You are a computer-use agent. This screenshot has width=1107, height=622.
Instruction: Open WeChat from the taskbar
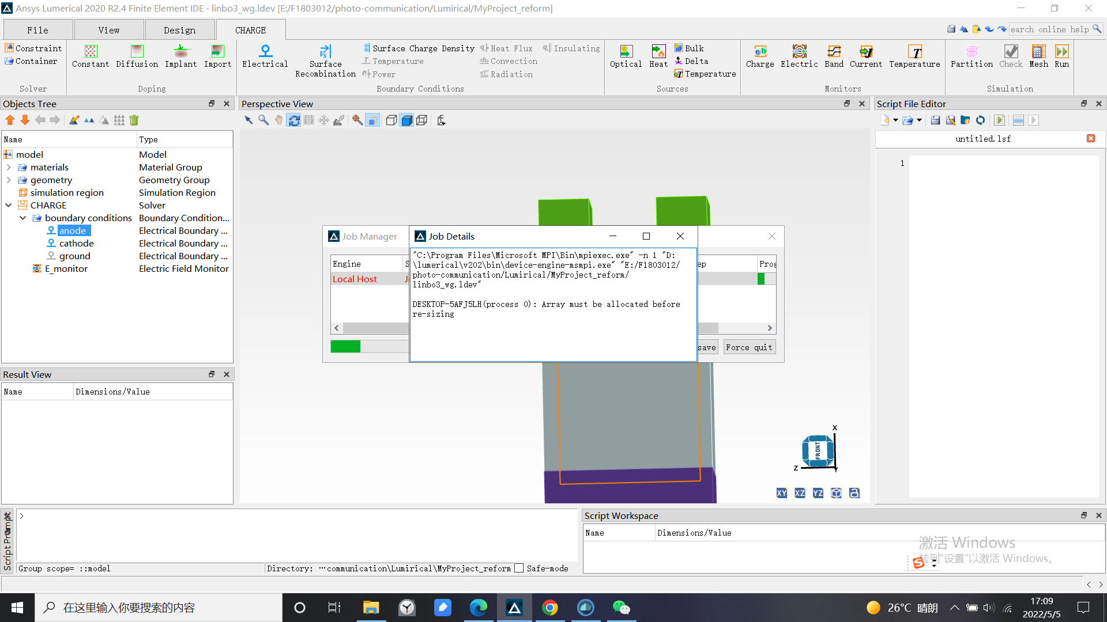coord(622,608)
